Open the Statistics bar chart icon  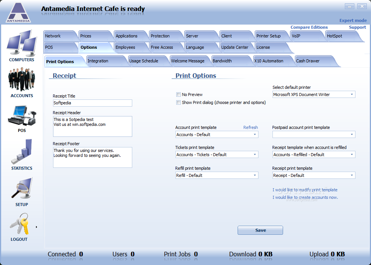coord(22,152)
